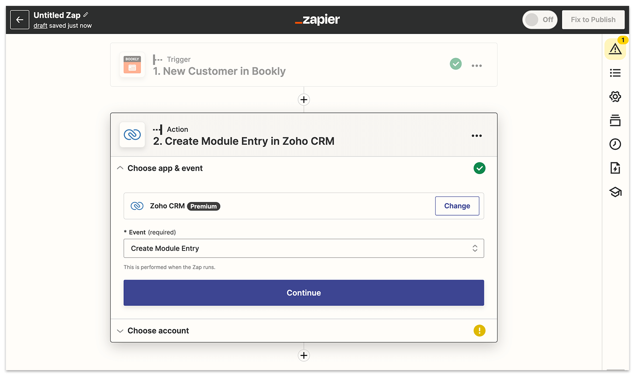
Task: Click the Change app button
Action: 457,206
